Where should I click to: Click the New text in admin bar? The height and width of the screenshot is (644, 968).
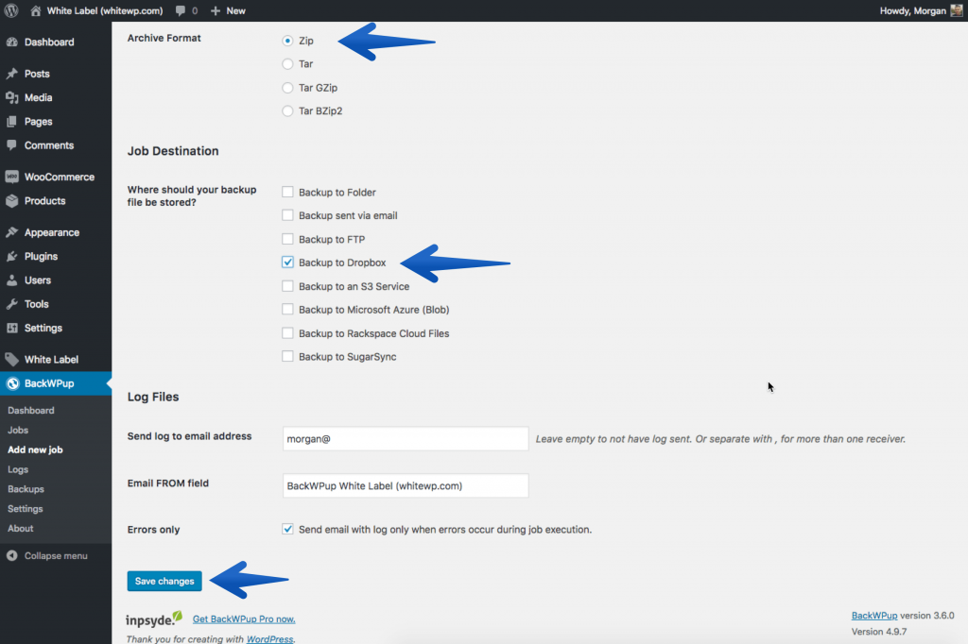(x=235, y=10)
